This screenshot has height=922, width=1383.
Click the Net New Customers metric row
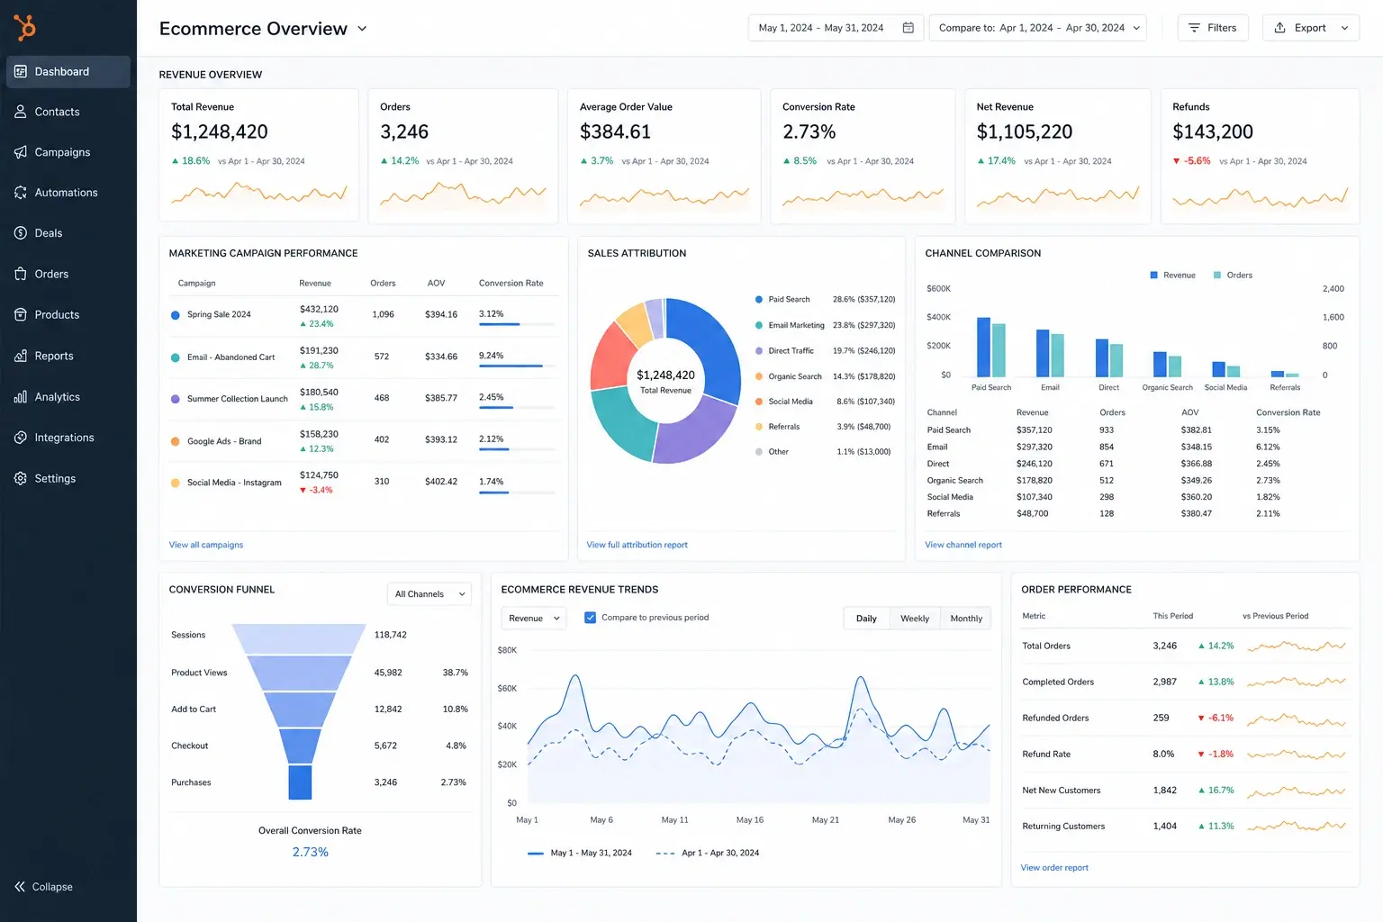(x=1185, y=791)
